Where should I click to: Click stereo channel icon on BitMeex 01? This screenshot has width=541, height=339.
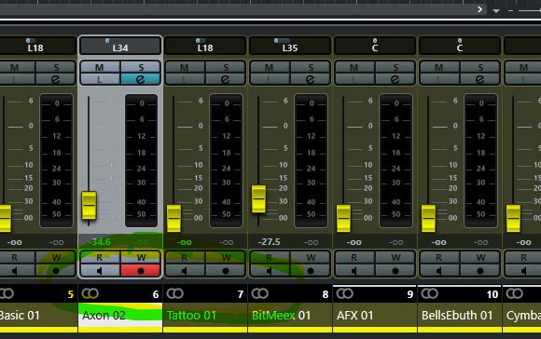point(260,293)
